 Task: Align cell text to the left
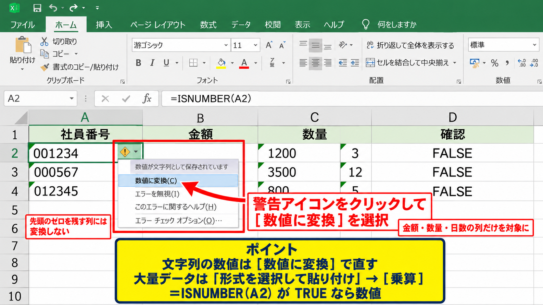coord(303,63)
